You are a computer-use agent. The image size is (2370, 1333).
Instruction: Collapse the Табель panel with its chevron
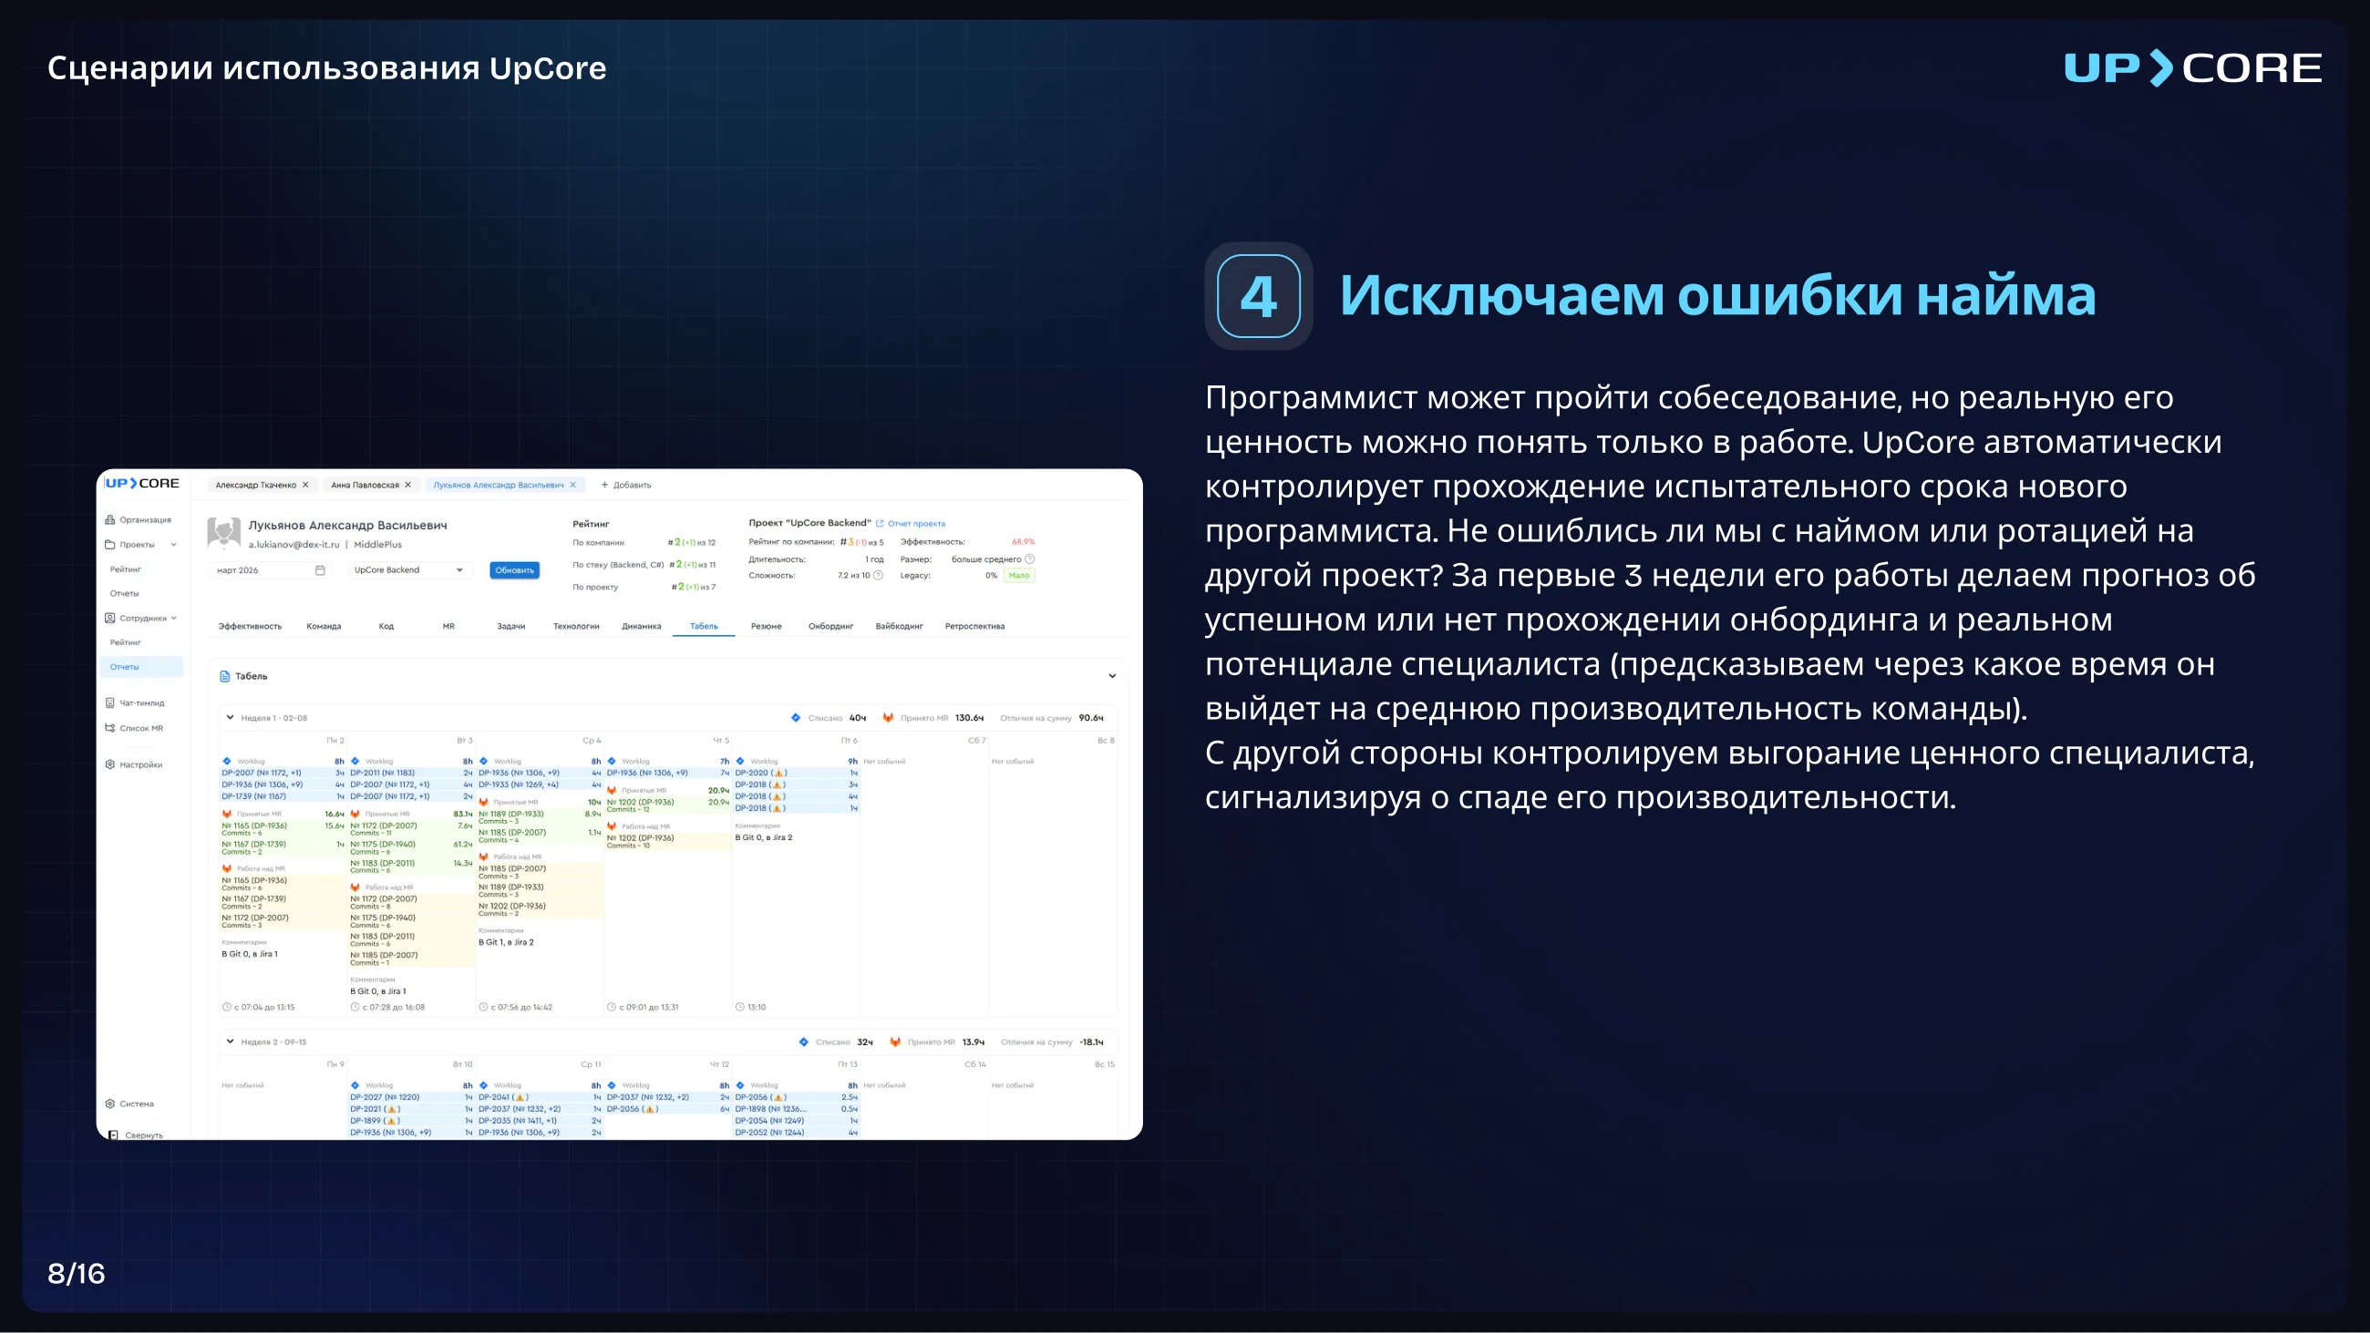coord(1112,676)
